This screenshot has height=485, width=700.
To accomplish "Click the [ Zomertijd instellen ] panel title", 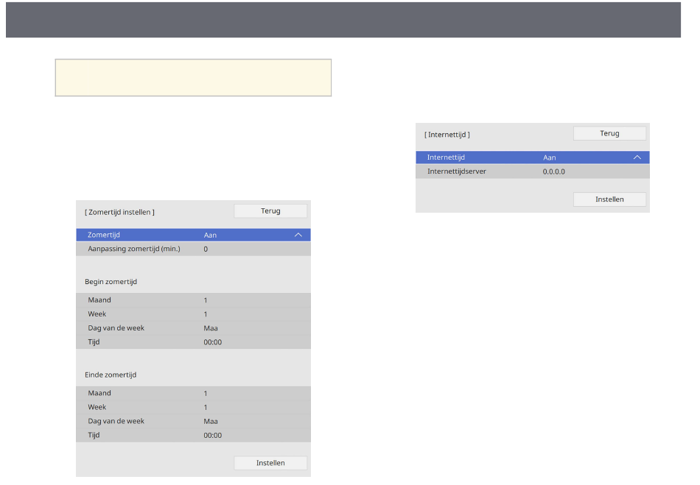I will point(120,212).
